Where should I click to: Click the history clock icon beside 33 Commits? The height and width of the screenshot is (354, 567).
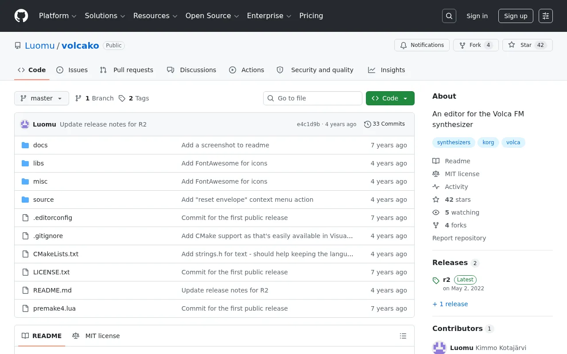pos(368,124)
